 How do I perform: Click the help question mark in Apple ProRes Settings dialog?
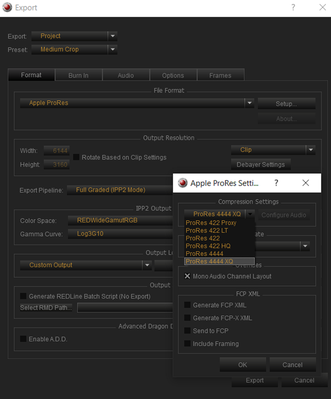(x=276, y=183)
